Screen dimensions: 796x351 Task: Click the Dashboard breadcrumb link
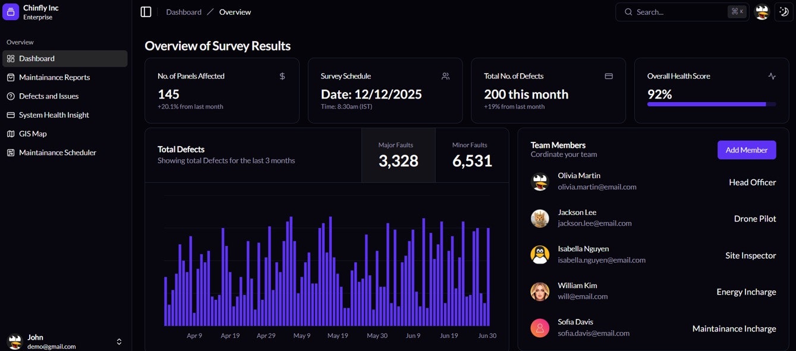point(184,12)
